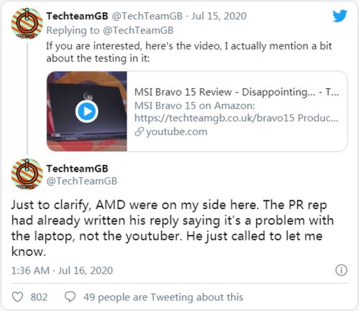
Task: Click the MSI Bravo 15 Review card title
Action: point(237,92)
